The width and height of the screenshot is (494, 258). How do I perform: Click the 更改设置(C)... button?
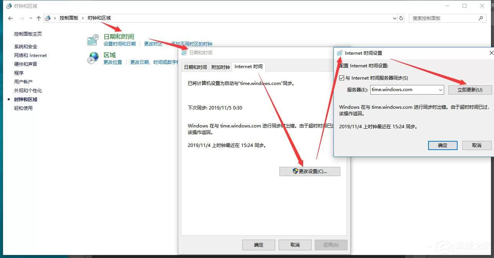coord(310,171)
